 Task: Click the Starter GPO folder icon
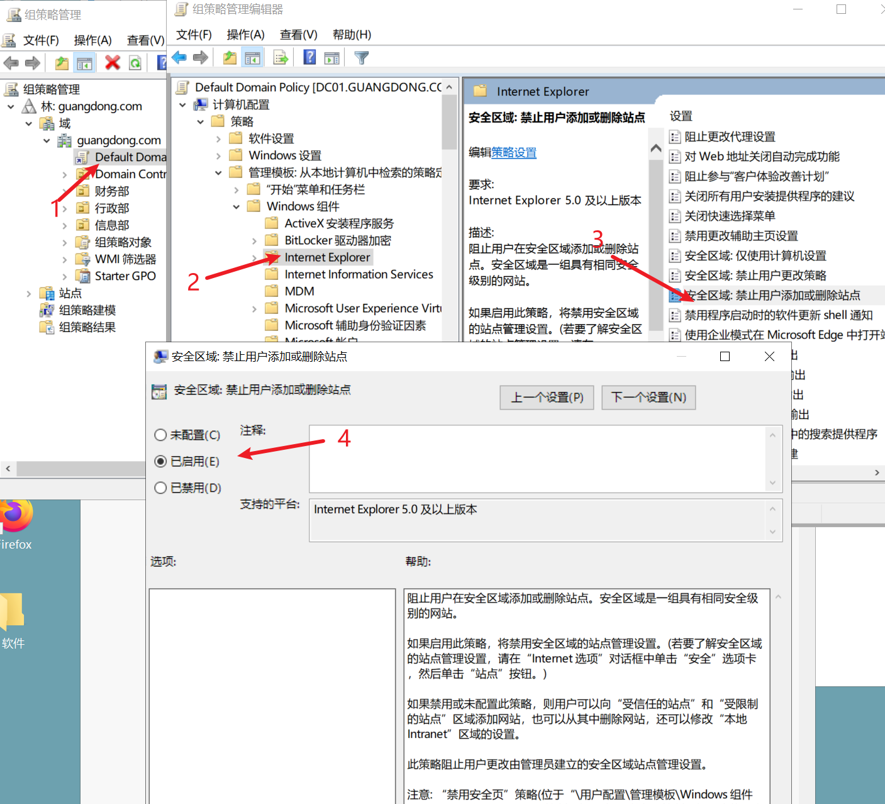pyautogui.click(x=82, y=276)
